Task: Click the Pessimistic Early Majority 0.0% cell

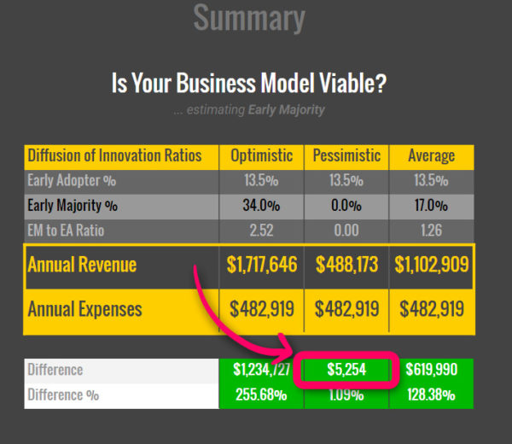Action: click(x=346, y=206)
